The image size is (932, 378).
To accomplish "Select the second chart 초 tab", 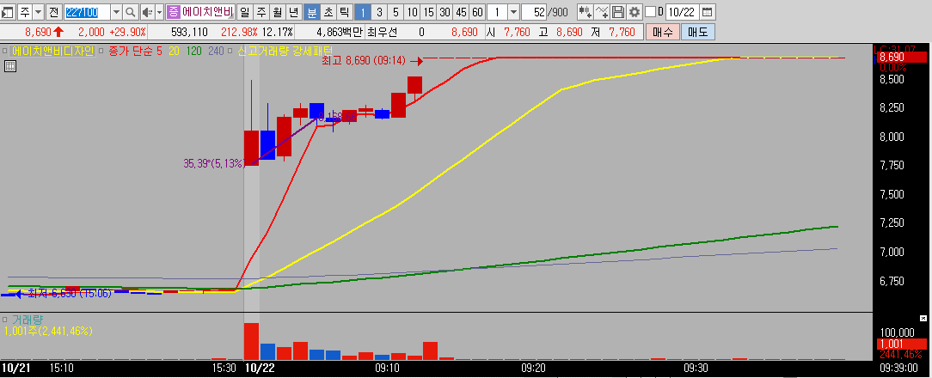I will [x=328, y=11].
